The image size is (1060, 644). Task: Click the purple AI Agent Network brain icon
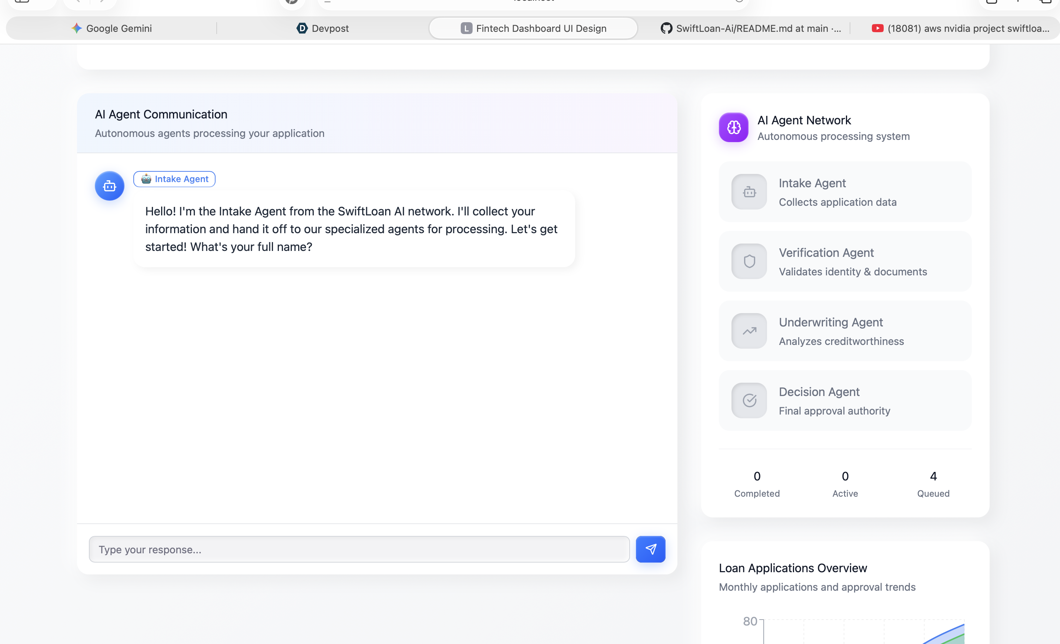[733, 127]
